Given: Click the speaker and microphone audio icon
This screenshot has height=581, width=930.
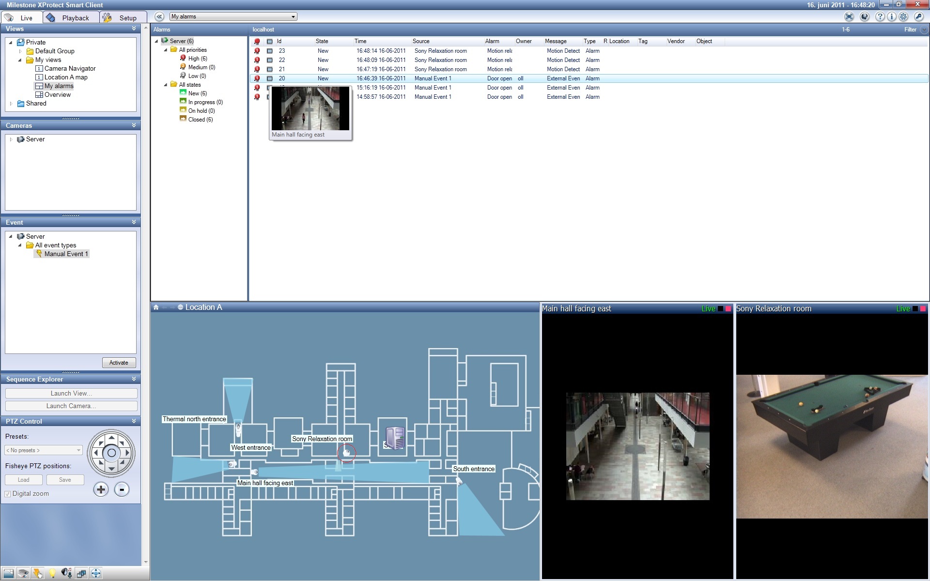Looking at the screenshot, I should click(x=67, y=574).
